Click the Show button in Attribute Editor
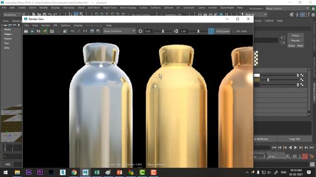 291,46
